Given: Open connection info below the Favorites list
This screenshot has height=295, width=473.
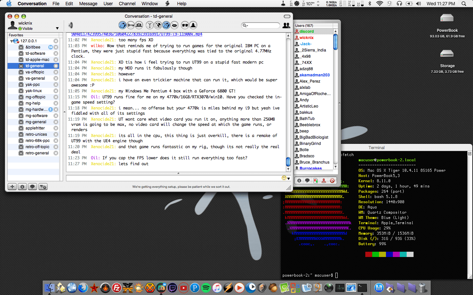Looking at the screenshot, I should tap(22, 187).
